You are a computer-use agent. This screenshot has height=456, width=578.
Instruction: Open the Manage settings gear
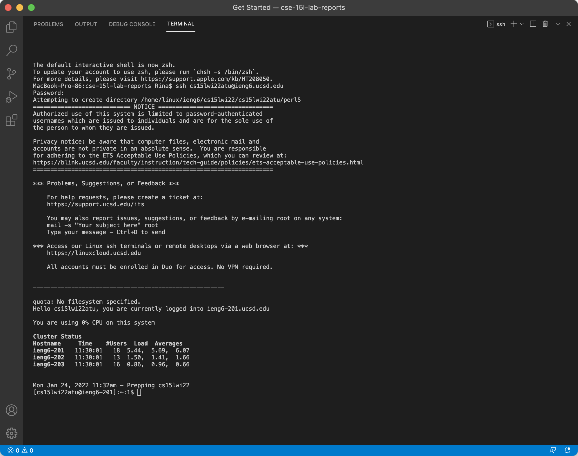(x=11, y=433)
